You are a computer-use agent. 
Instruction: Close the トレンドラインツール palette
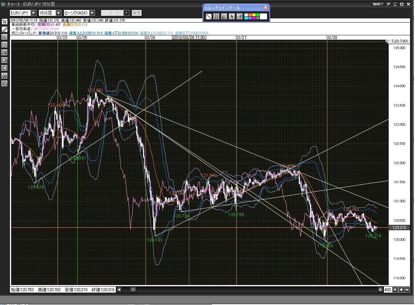coord(266,7)
